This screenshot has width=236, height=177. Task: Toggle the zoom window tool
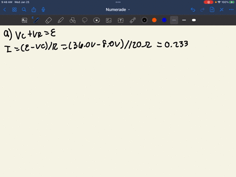pos(25,20)
